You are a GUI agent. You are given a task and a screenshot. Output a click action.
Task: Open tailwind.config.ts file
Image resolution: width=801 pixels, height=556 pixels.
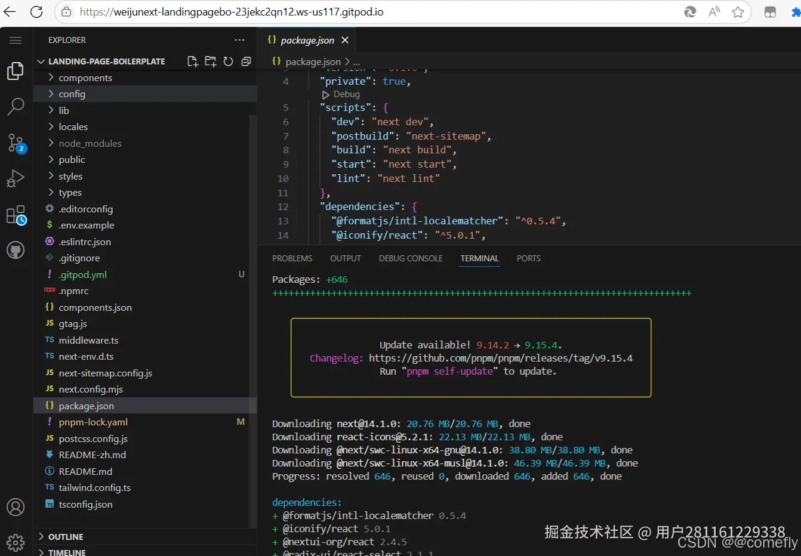coord(94,488)
